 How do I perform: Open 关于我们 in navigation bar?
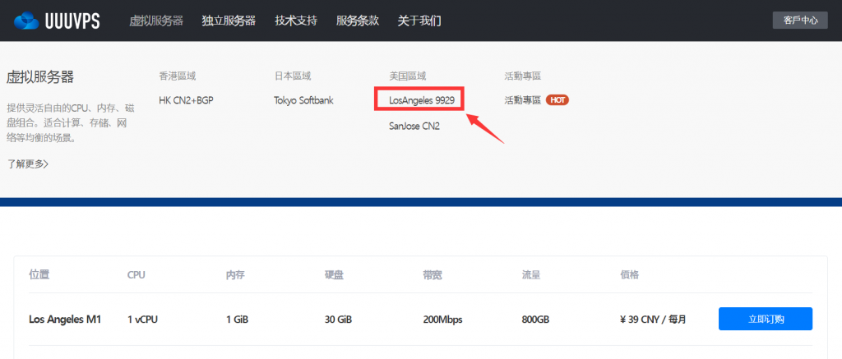coord(419,21)
